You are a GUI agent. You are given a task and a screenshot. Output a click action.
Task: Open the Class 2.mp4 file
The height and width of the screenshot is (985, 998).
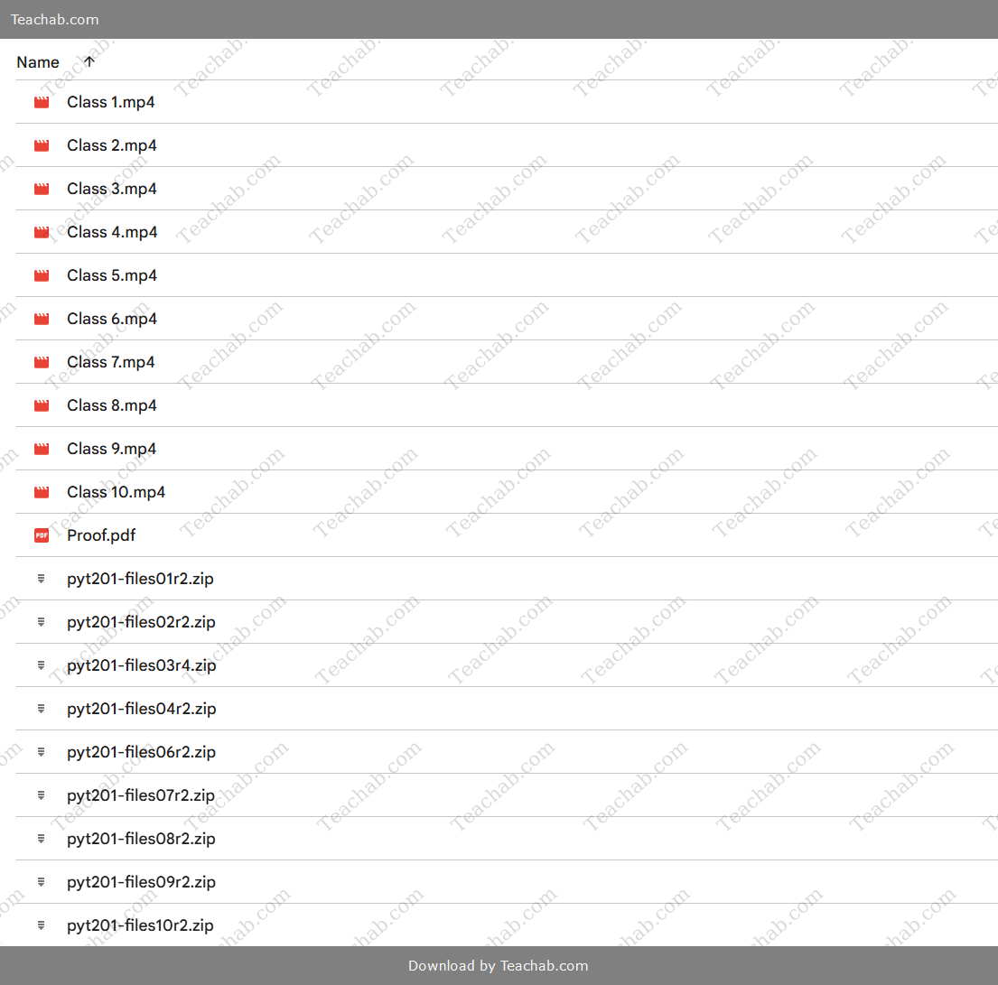[x=112, y=145]
